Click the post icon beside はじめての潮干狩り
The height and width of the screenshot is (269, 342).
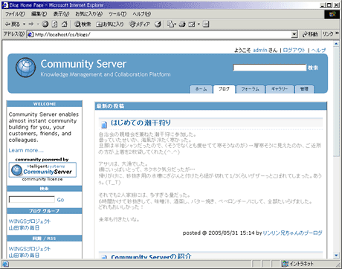click(x=104, y=124)
